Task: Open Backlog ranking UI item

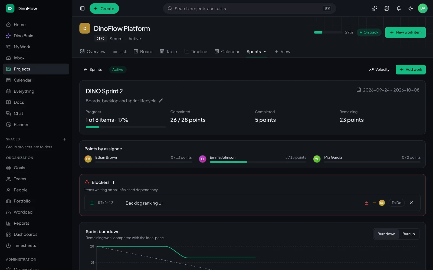Action: [x=144, y=203]
